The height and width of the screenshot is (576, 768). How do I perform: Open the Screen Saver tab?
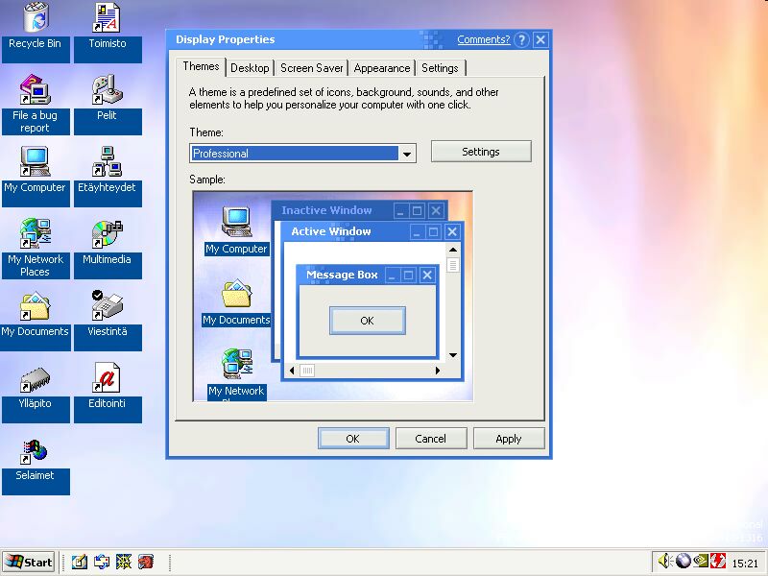[x=312, y=68]
